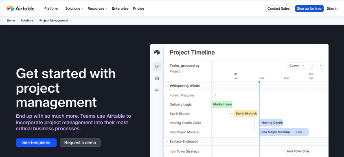Screen dimensions: 344x157
Task: Select the chart icon in timeline sidebar
Action: 157,78
